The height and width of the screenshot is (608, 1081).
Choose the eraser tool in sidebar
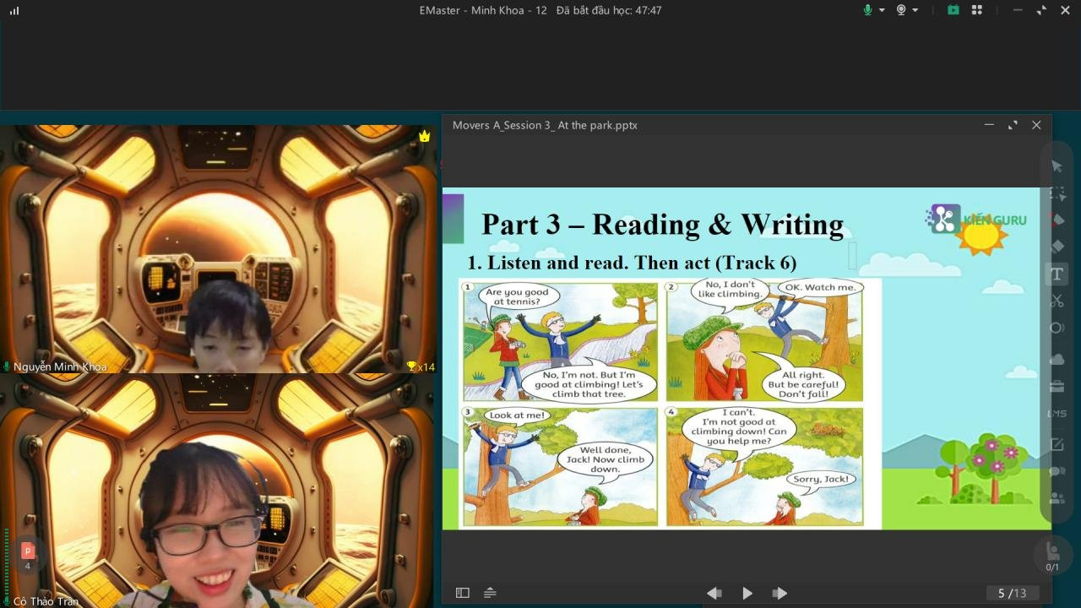pos(1057,247)
